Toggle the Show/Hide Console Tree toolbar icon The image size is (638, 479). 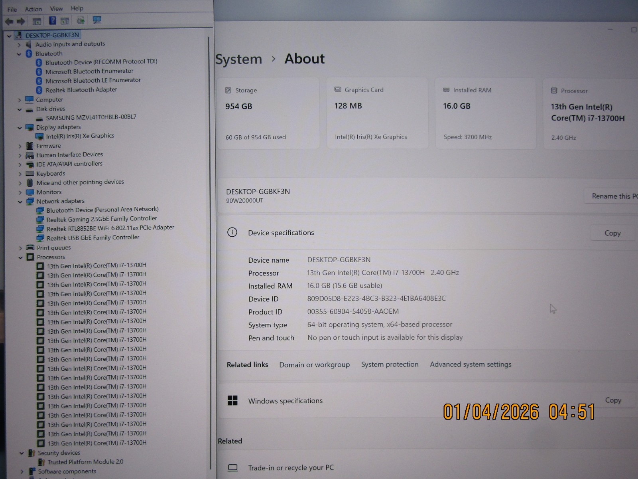[37, 21]
